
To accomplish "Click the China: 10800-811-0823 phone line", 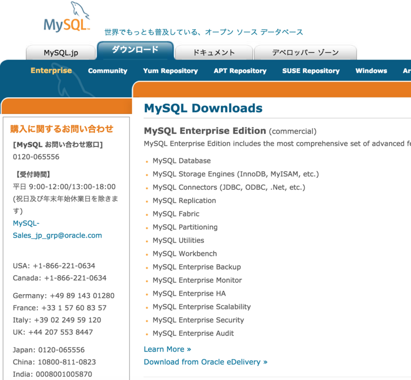I will [x=54, y=362].
